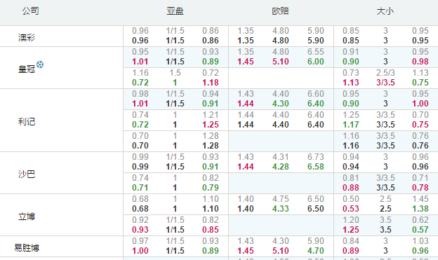
Task: Select company name 澳彩
Action: 27,37
